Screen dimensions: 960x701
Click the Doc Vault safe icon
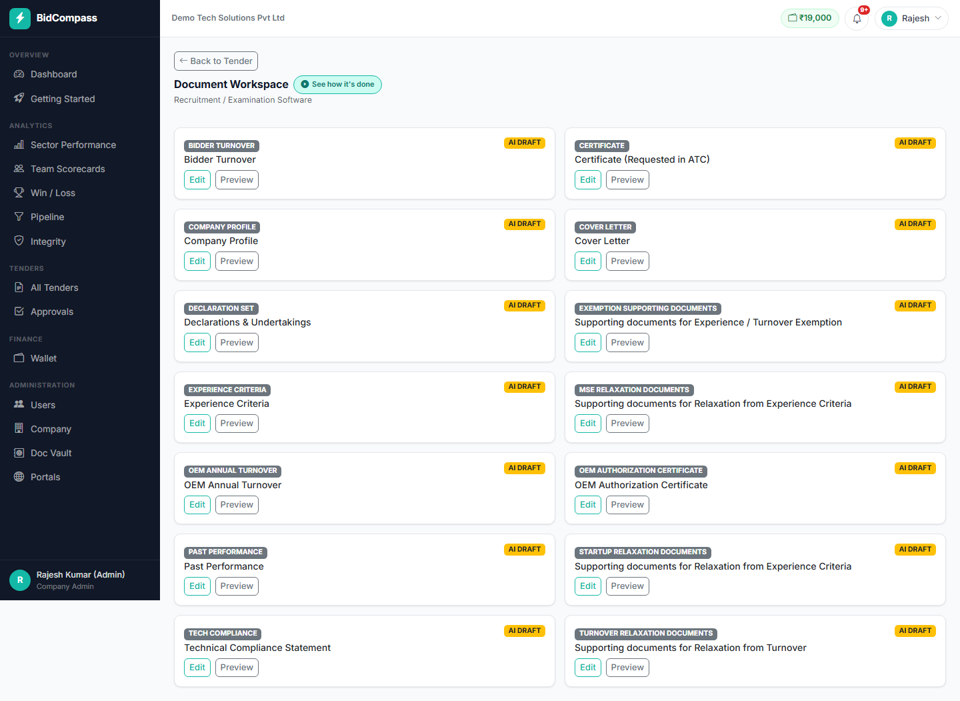pyautogui.click(x=19, y=453)
